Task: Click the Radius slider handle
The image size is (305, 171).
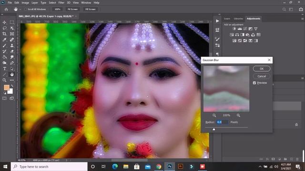Action: point(214,129)
